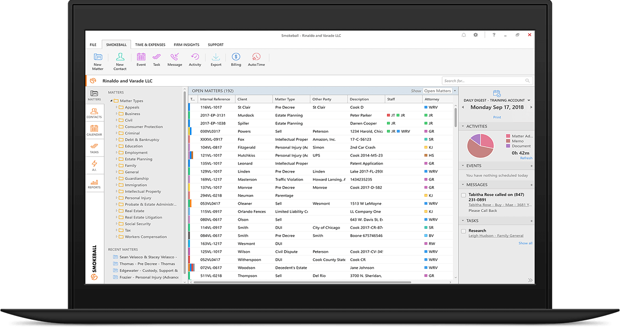
Task: Open Billing from the toolbar
Action: tap(236, 60)
